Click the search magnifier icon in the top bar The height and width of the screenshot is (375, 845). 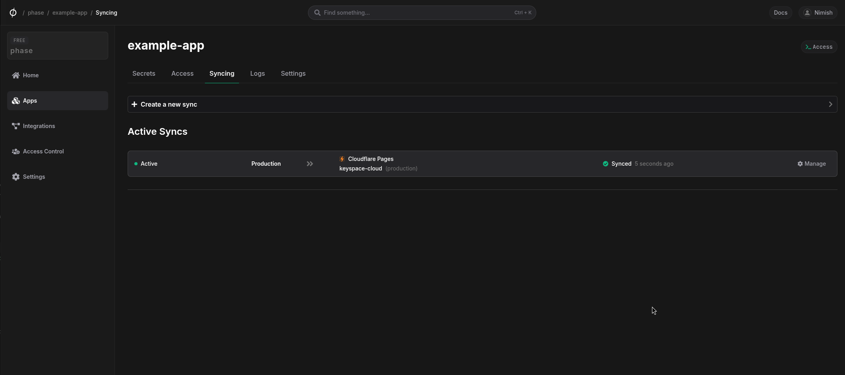pyautogui.click(x=317, y=12)
